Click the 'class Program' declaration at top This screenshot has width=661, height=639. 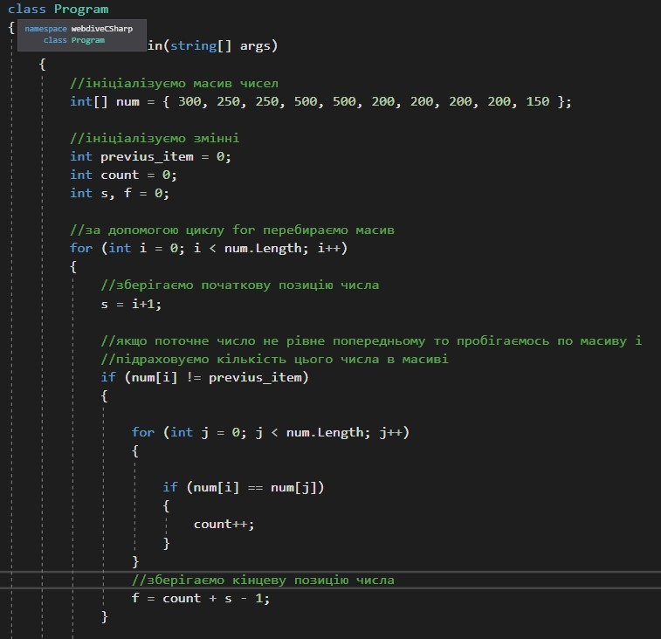[x=59, y=10]
